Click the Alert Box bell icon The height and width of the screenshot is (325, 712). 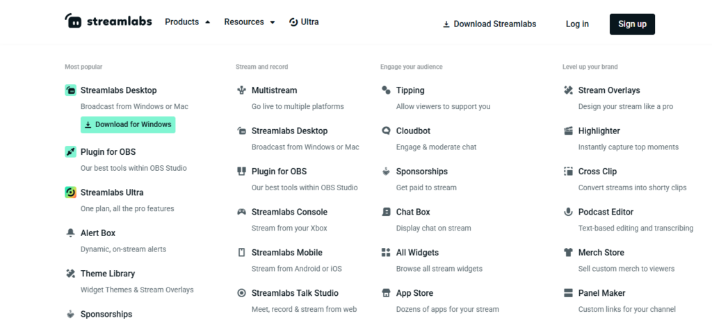70,233
